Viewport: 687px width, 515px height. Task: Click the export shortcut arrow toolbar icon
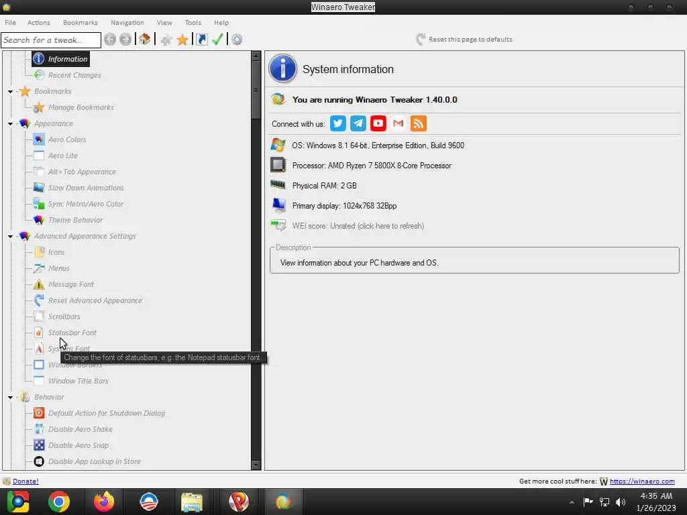pos(202,40)
